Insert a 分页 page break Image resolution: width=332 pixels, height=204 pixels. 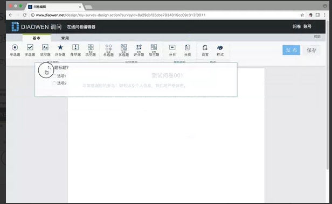tap(172, 50)
